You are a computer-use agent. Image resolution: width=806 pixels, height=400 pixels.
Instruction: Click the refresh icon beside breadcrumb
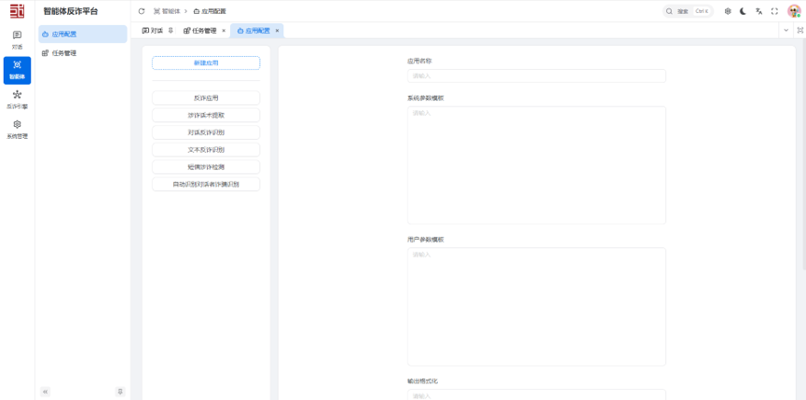142,11
